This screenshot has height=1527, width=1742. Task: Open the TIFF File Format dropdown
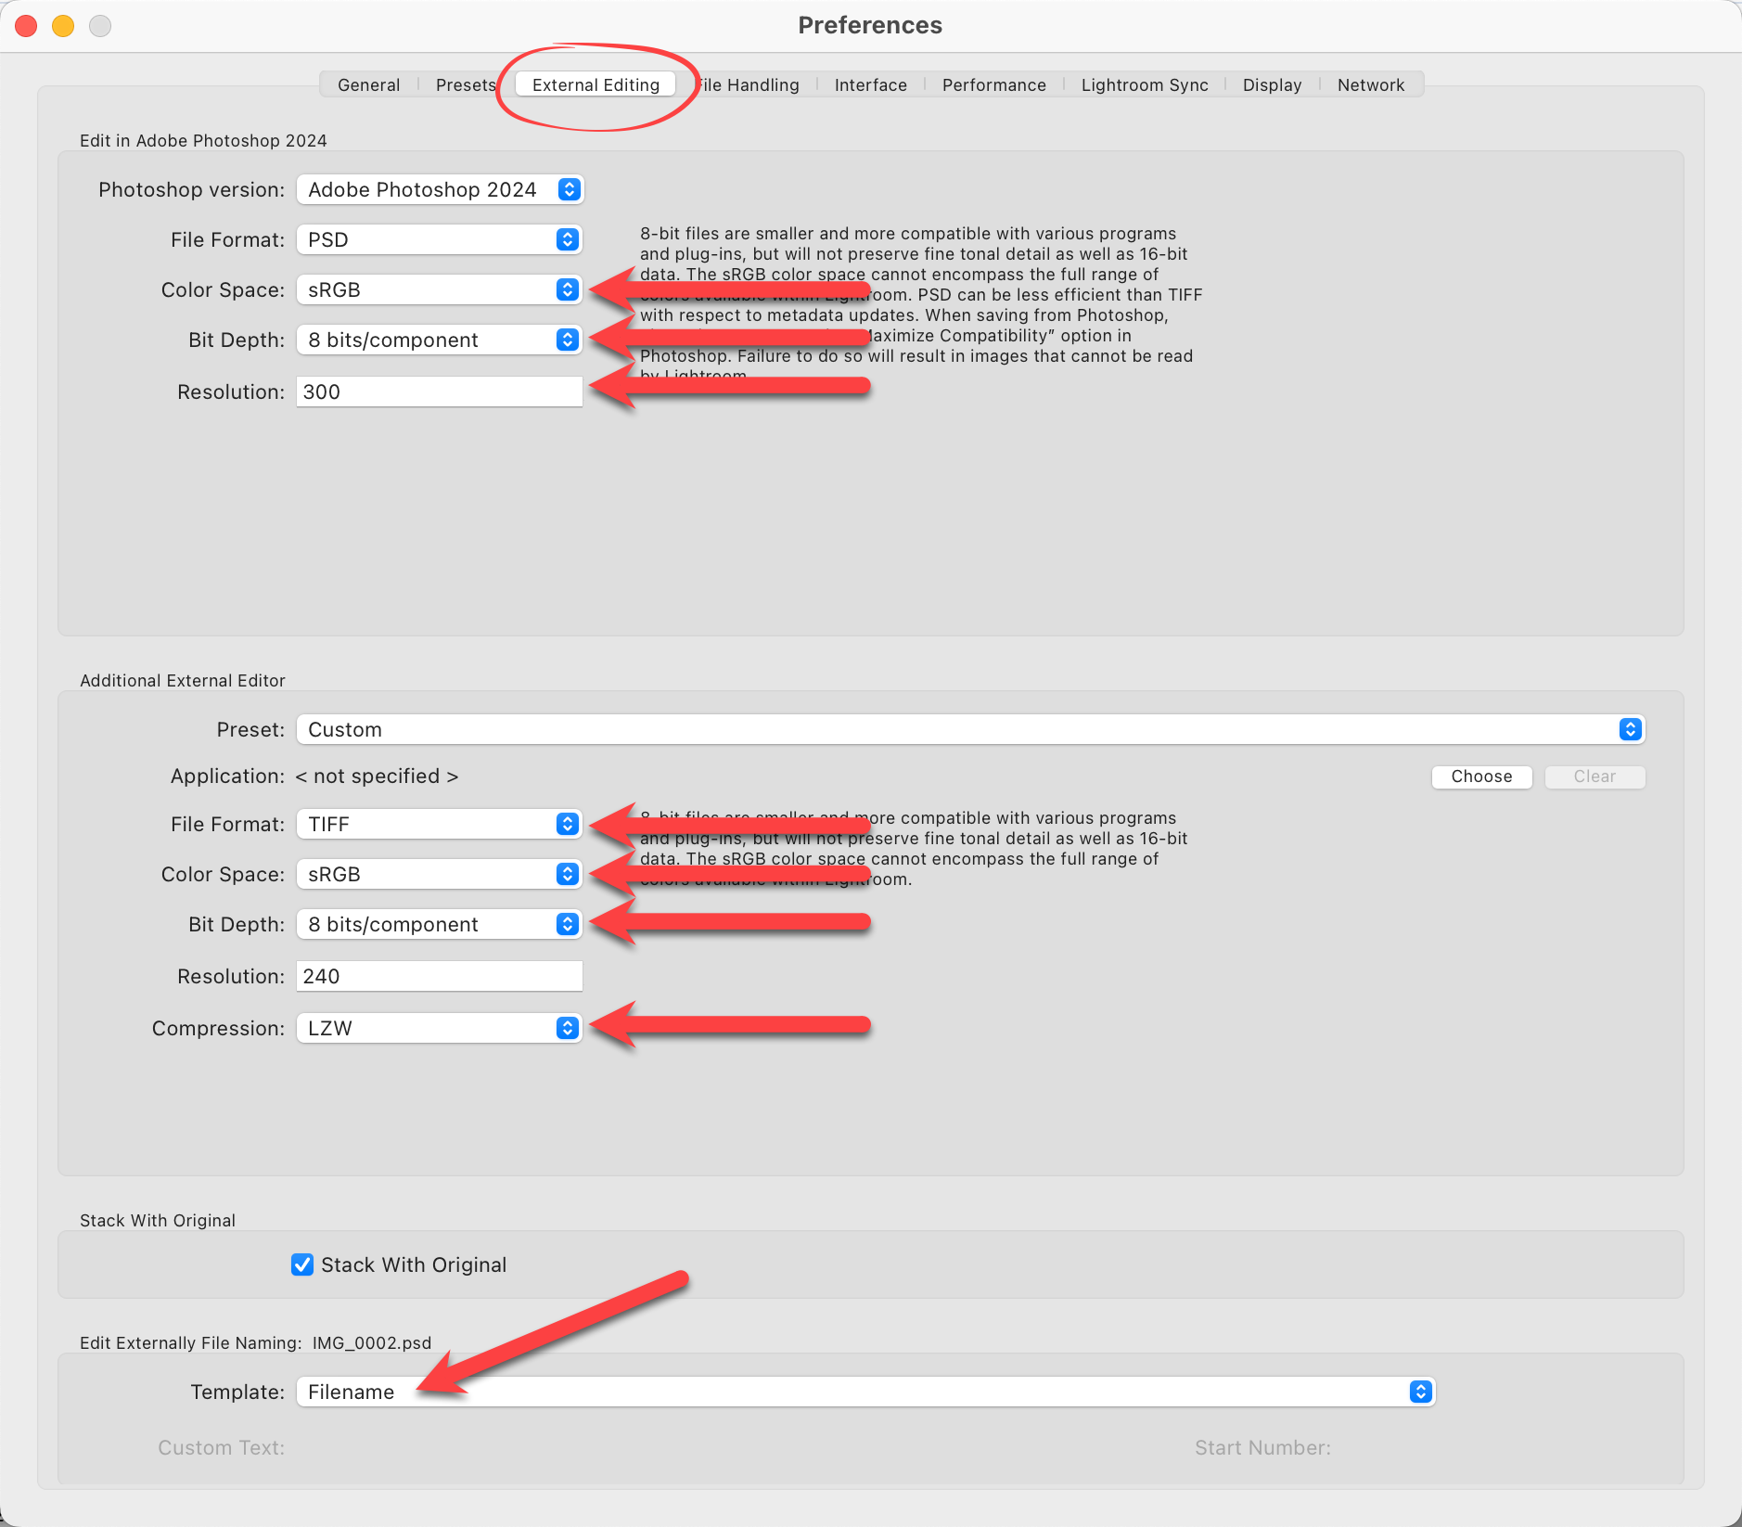[x=440, y=824]
